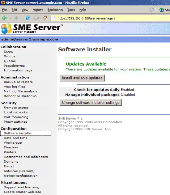The width and height of the screenshot is (170, 195).
Task: Open Antivirus (ClamAV)
Action: tap(19, 171)
